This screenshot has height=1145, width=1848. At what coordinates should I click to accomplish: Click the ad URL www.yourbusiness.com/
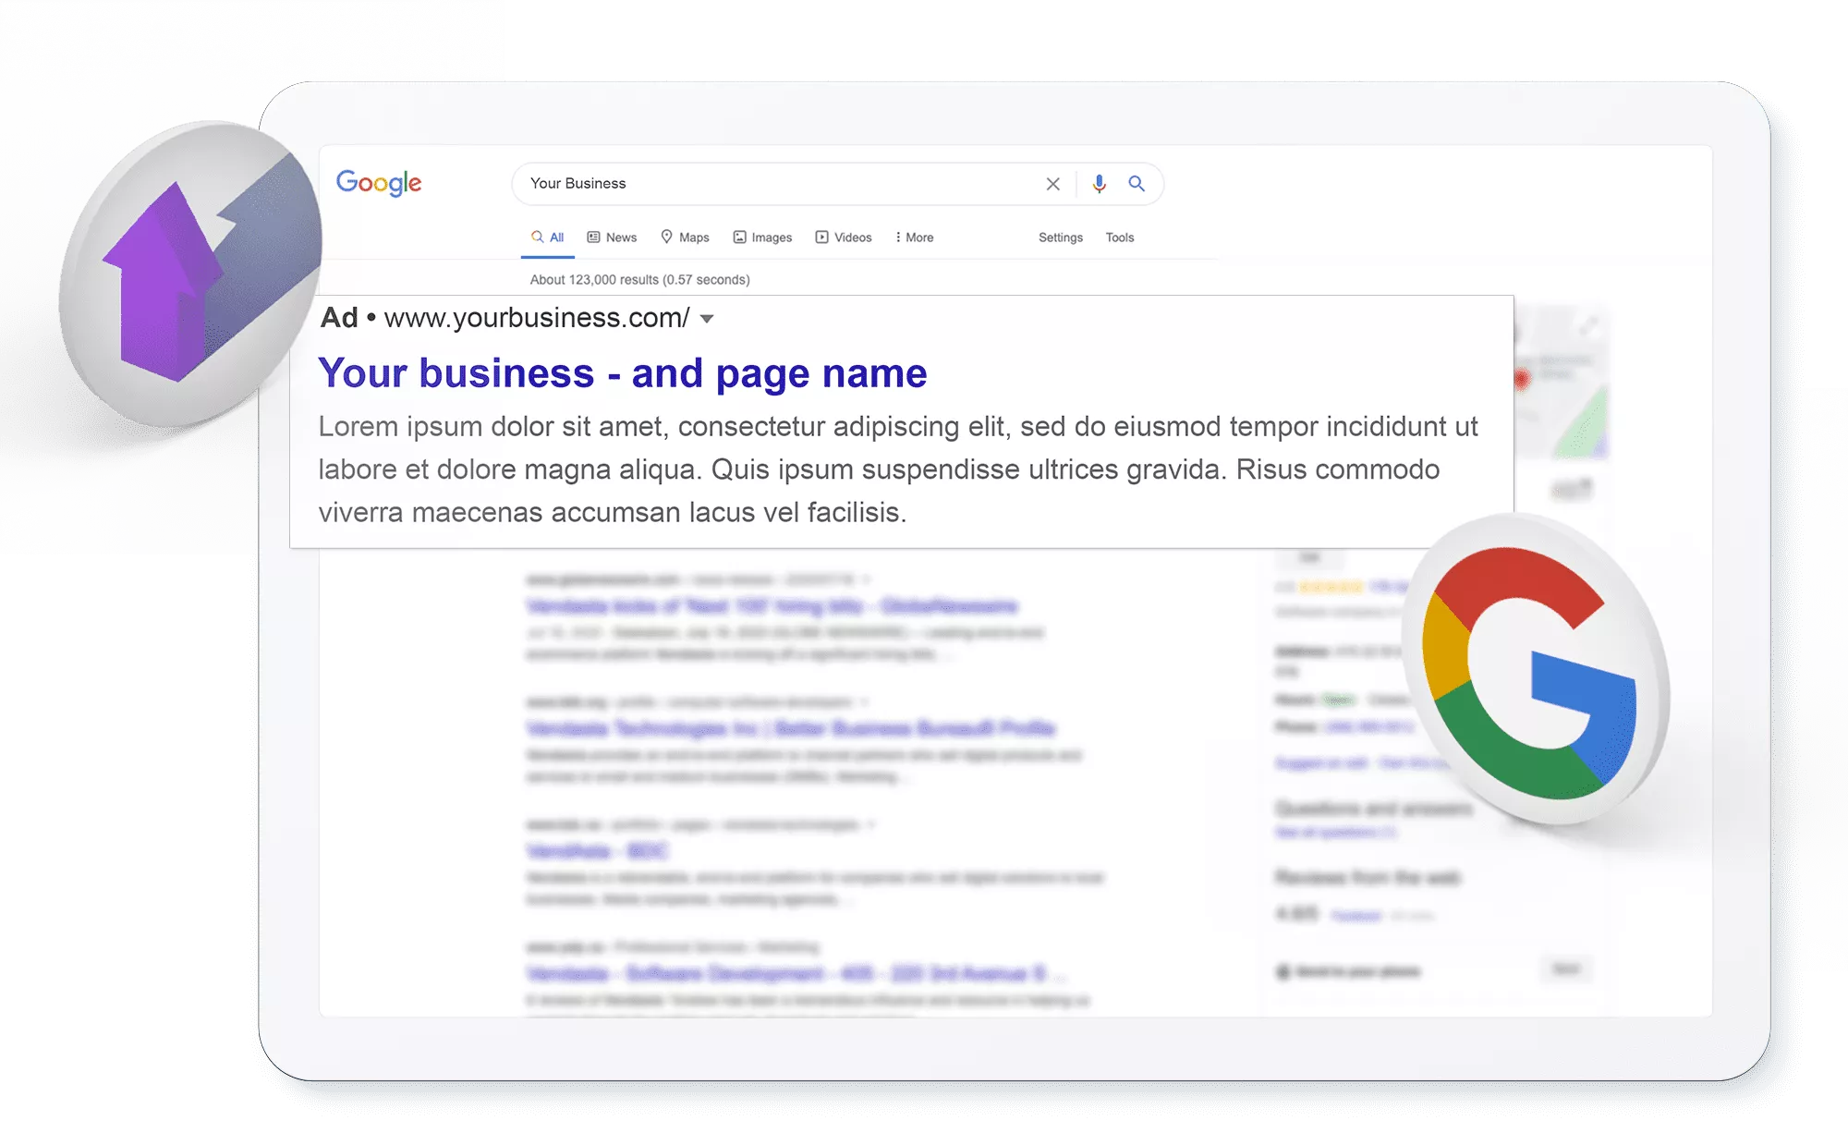tap(537, 318)
